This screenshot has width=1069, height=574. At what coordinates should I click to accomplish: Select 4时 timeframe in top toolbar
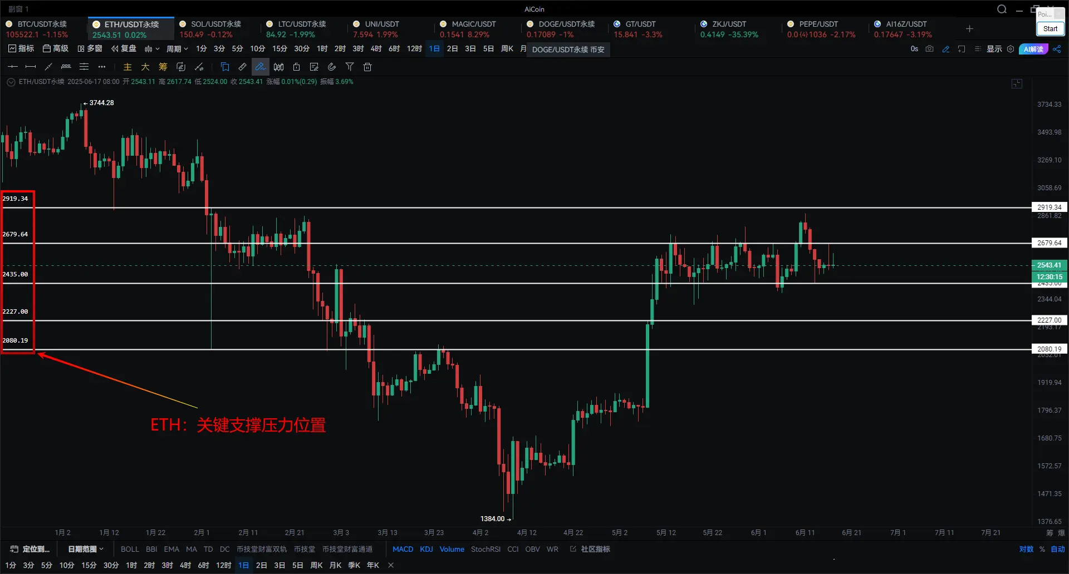coord(376,49)
